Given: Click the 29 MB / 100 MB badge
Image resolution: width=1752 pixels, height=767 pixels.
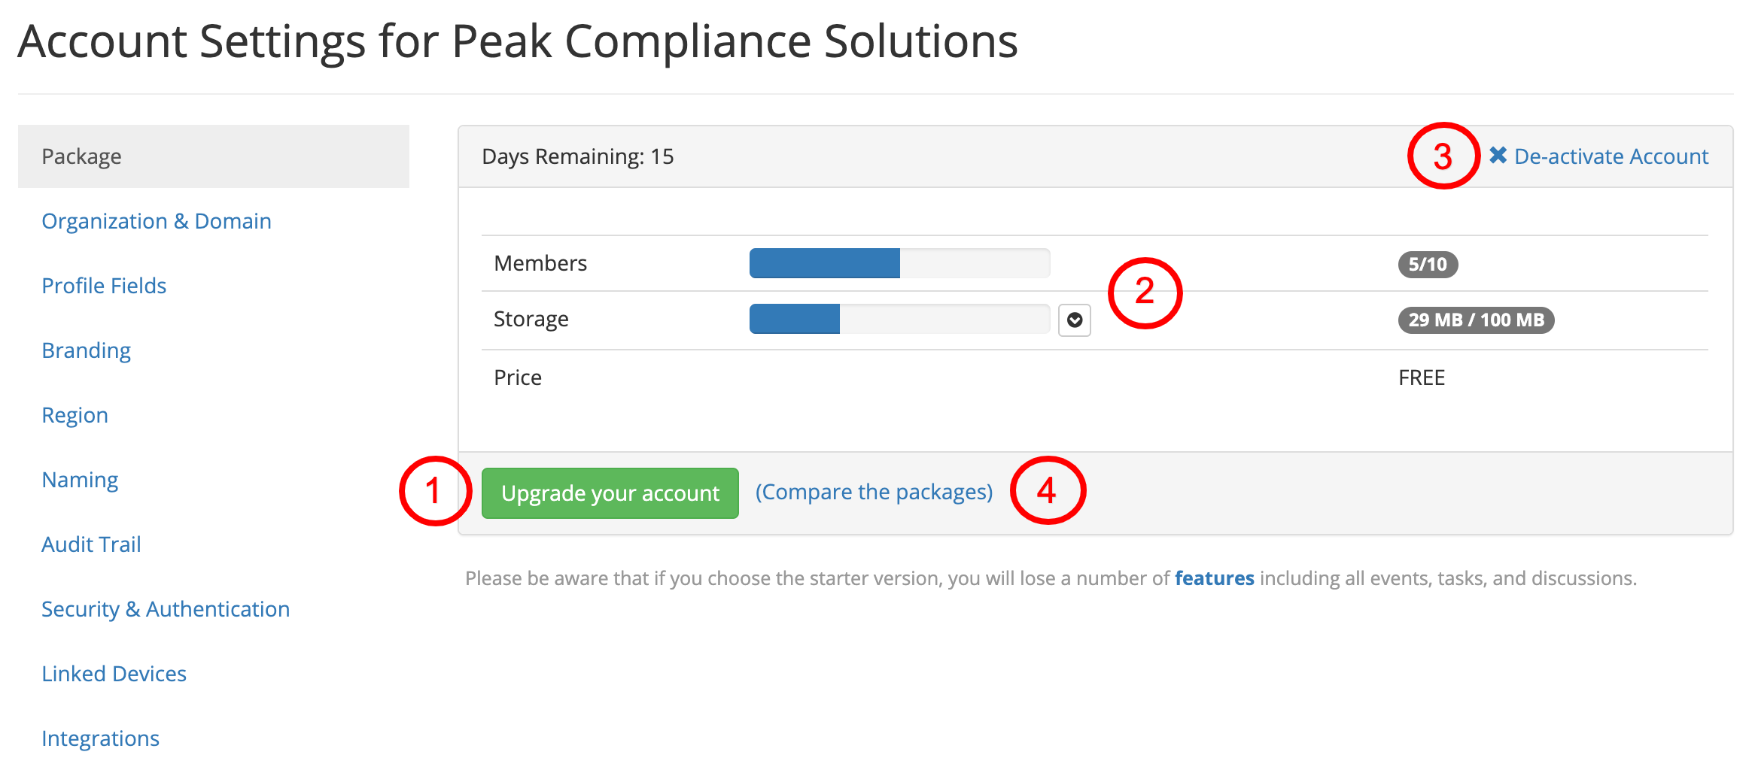Looking at the screenshot, I should pyautogui.click(x=1476, y=320).
